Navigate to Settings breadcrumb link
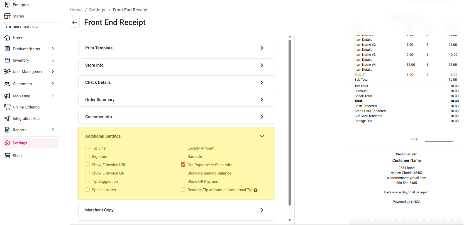464x225 pixels. (x=97, y=10)
